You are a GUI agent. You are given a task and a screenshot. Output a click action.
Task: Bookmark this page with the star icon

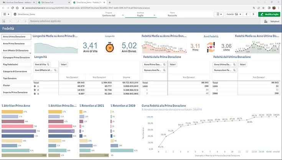263,8
